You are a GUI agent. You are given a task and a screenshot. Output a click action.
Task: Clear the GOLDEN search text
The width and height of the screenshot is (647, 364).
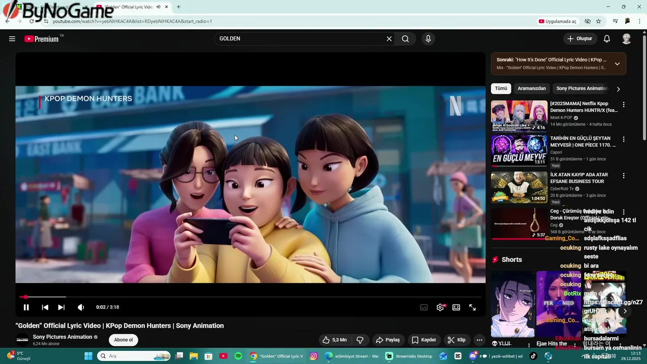pos(389,39)
